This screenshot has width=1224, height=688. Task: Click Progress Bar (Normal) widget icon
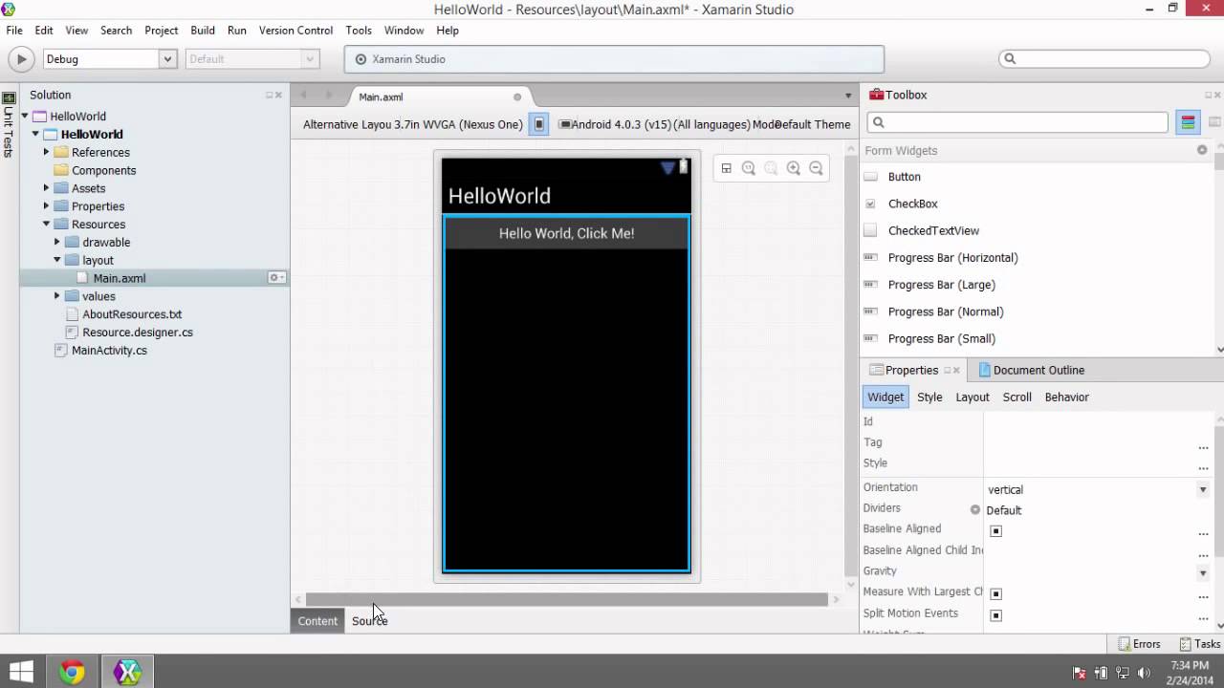(x=870, y=312)
